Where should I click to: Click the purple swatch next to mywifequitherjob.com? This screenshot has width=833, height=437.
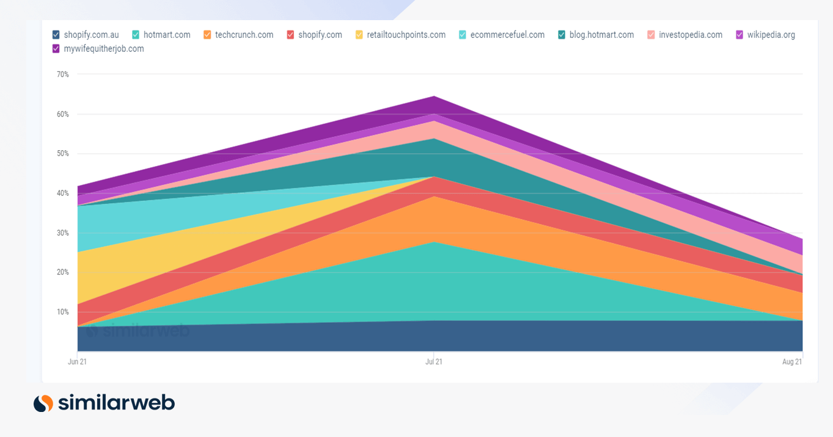click(x=56, y=48)
